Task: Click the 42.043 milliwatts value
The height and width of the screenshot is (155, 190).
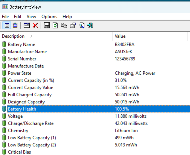Action: pyautogui.click(x=131, y=123)
